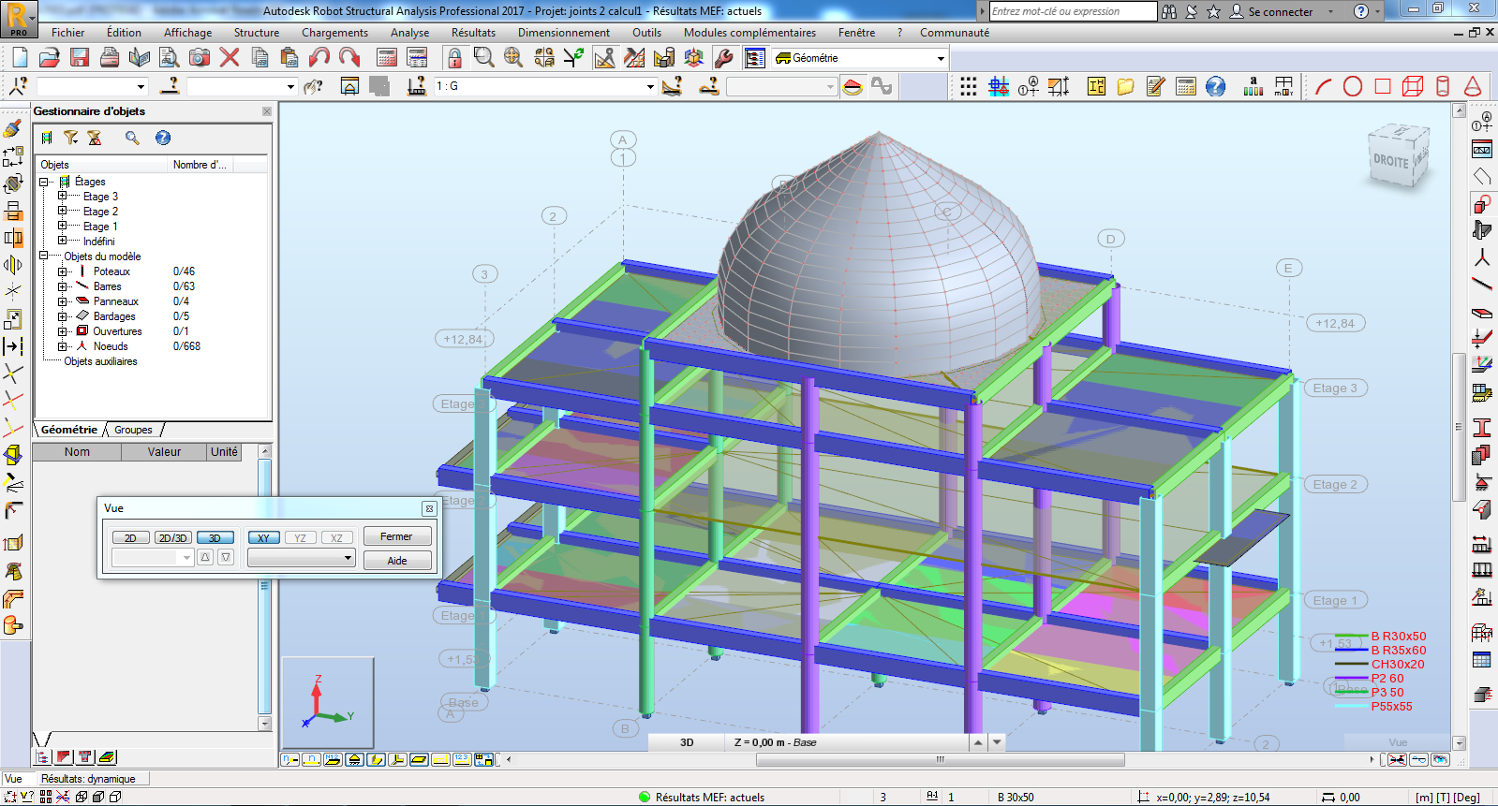Save the project using red floppy disk icon

point(80,58)
